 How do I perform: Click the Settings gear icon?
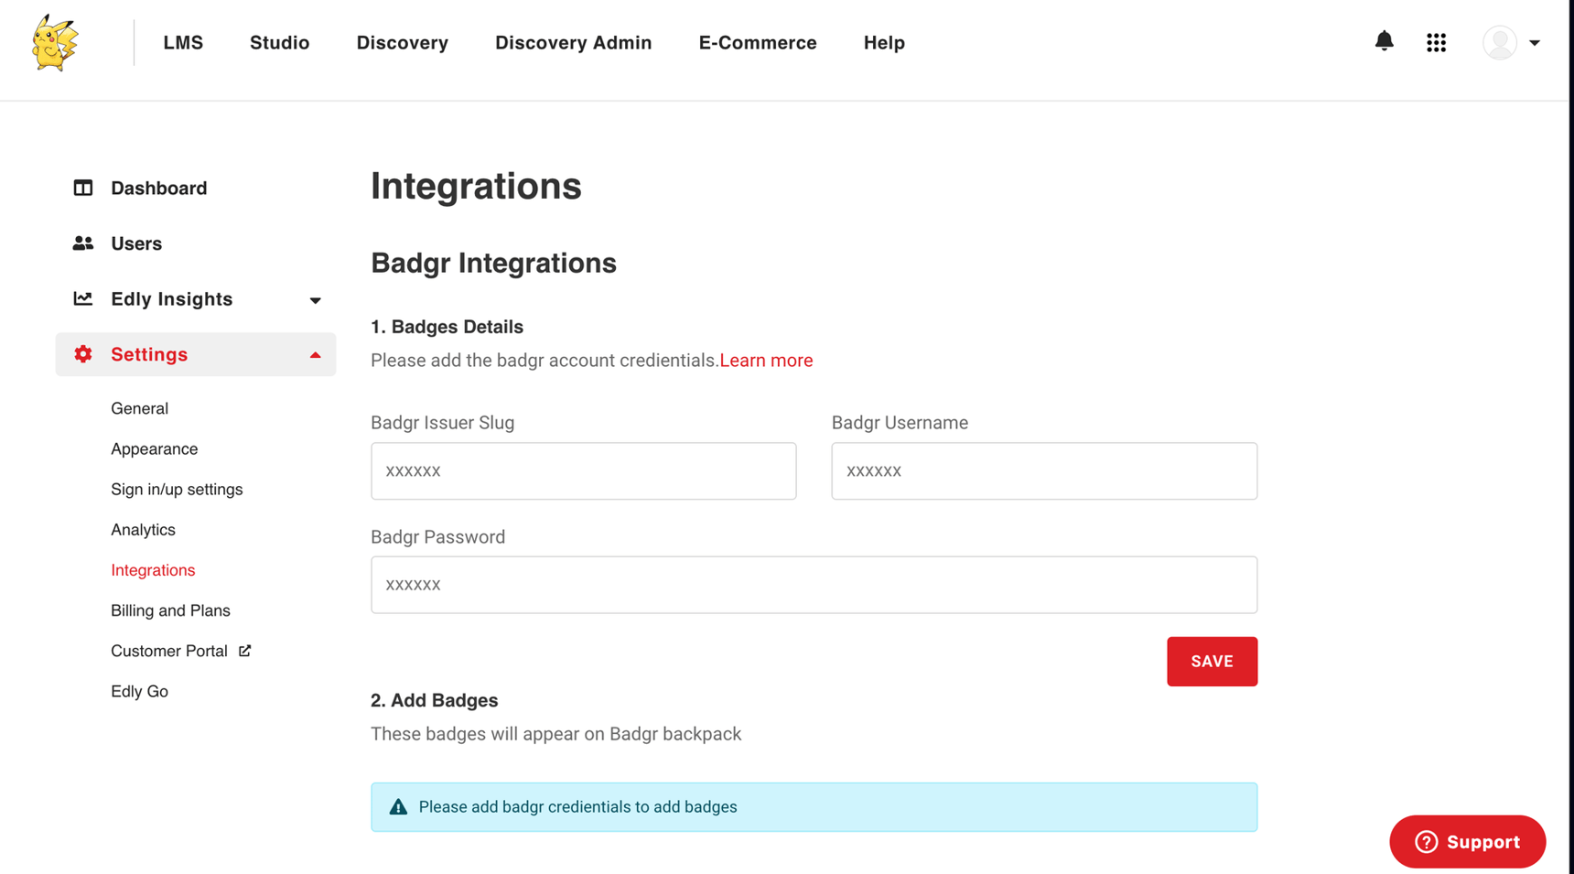tap(83, 354)
